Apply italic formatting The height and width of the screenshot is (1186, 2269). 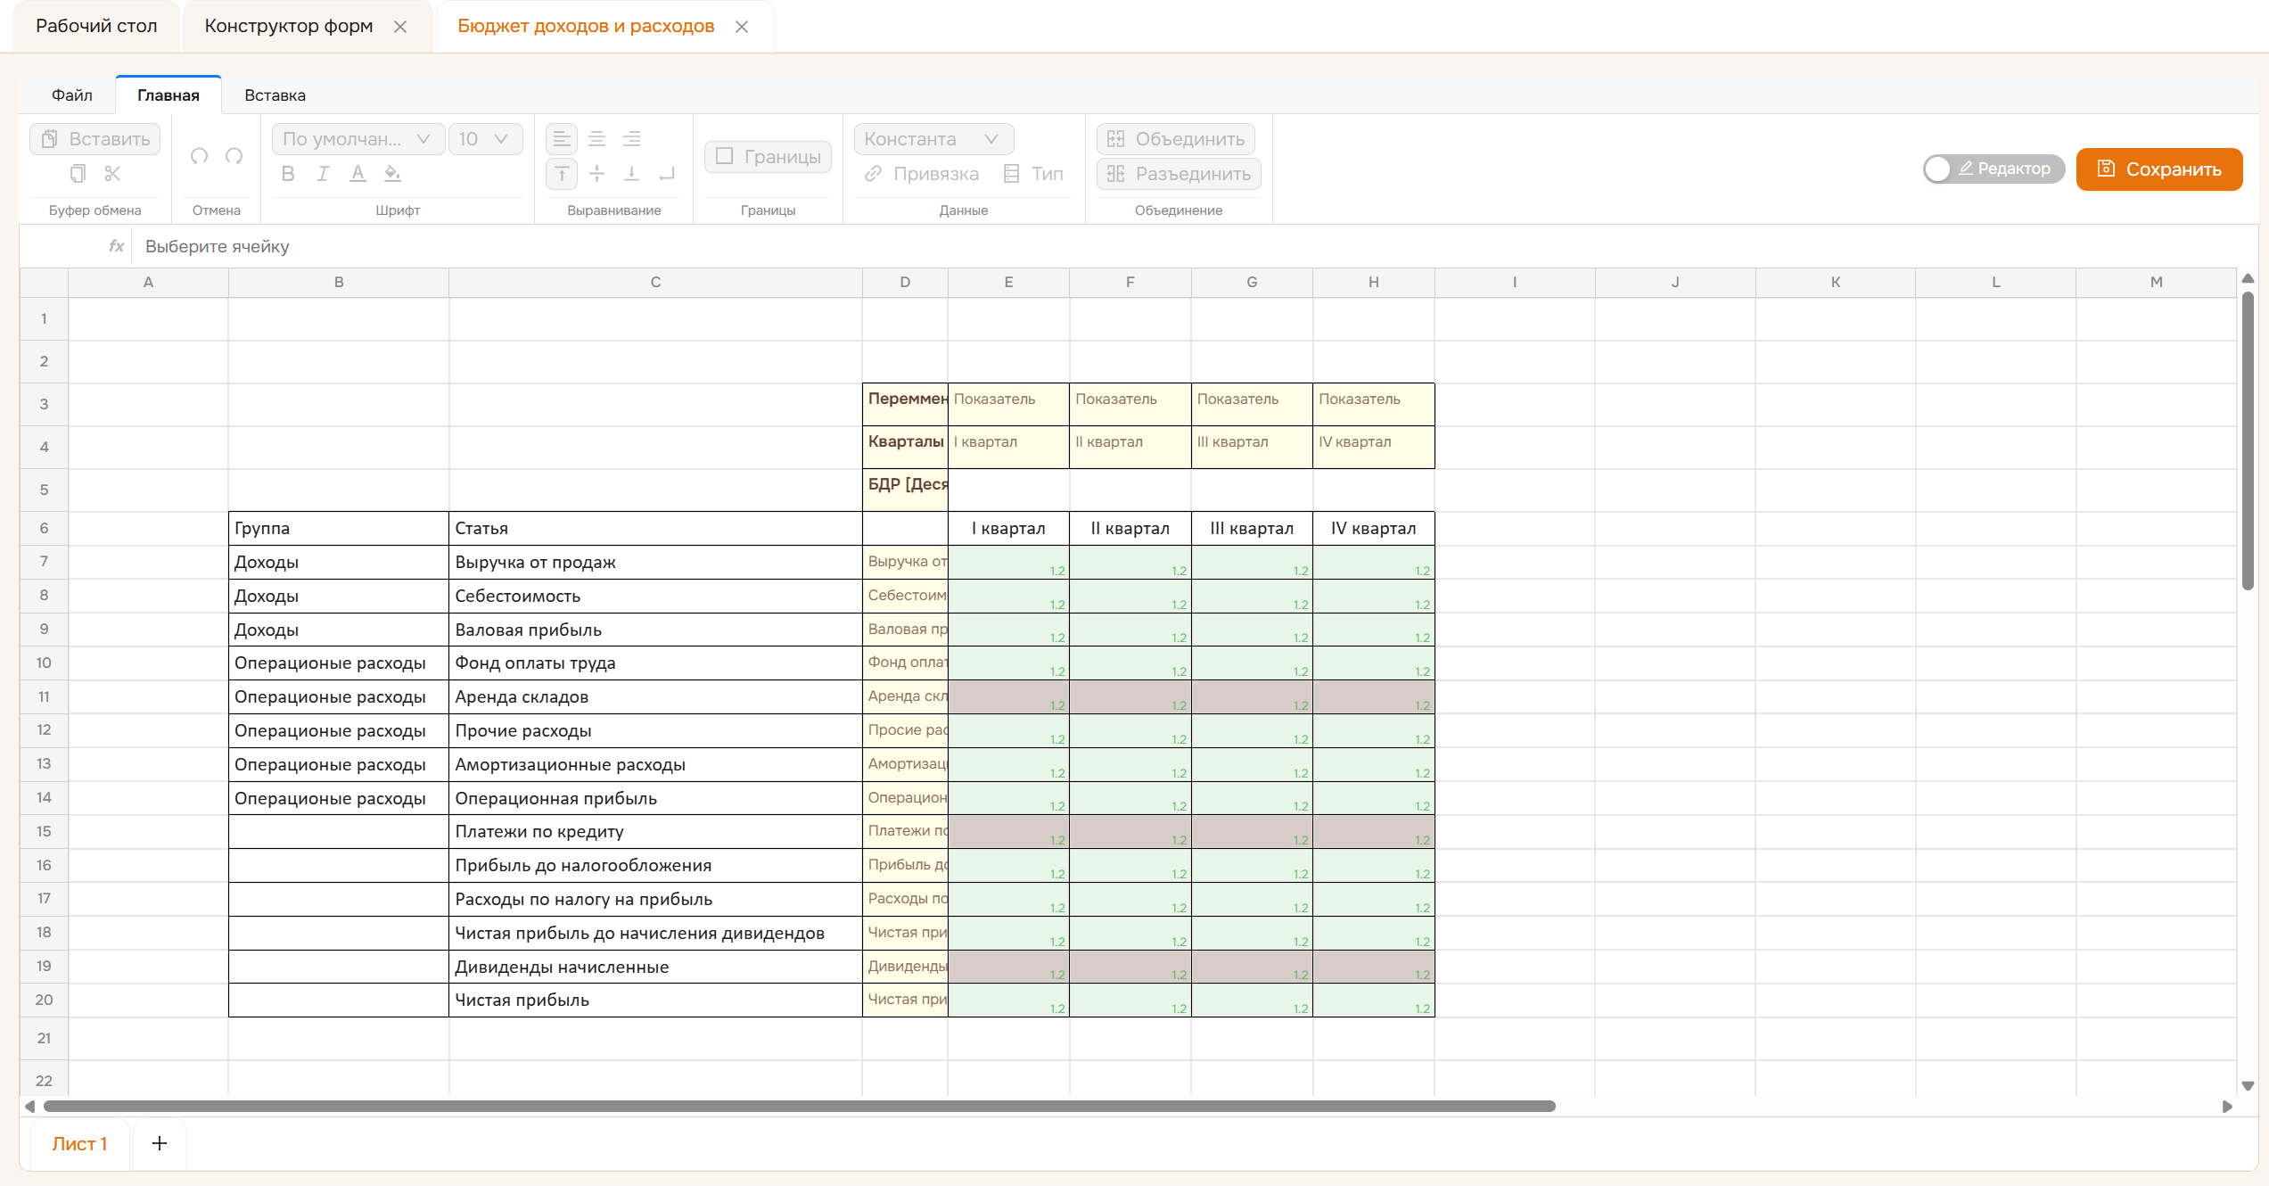[323, 174]
